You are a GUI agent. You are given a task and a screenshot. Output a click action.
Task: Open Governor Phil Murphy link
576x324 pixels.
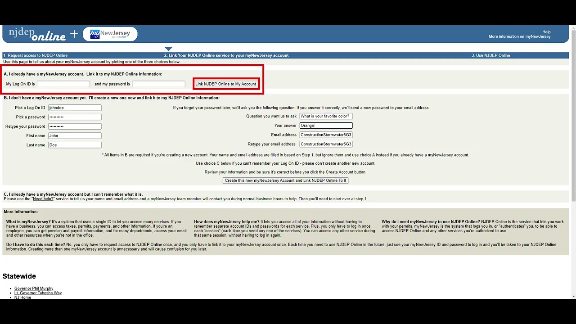pyautogui.click(x=34, y=288)
